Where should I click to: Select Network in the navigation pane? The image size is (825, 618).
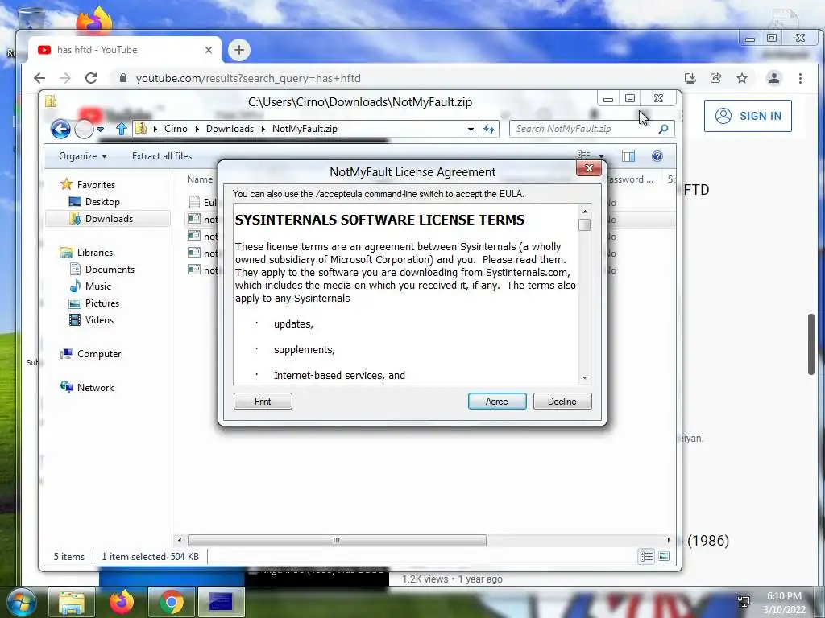(95, 387)
